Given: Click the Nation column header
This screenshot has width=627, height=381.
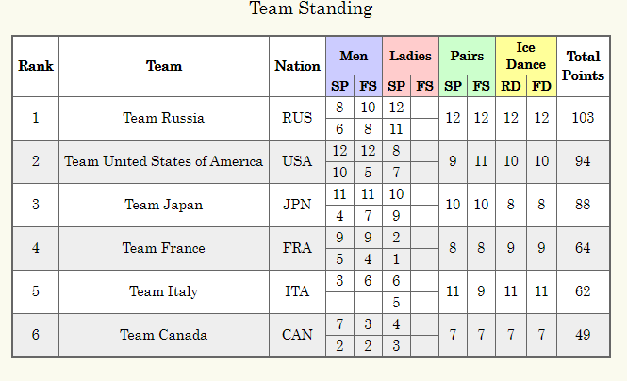Looking at the screenshot, I should click(297, 66).
